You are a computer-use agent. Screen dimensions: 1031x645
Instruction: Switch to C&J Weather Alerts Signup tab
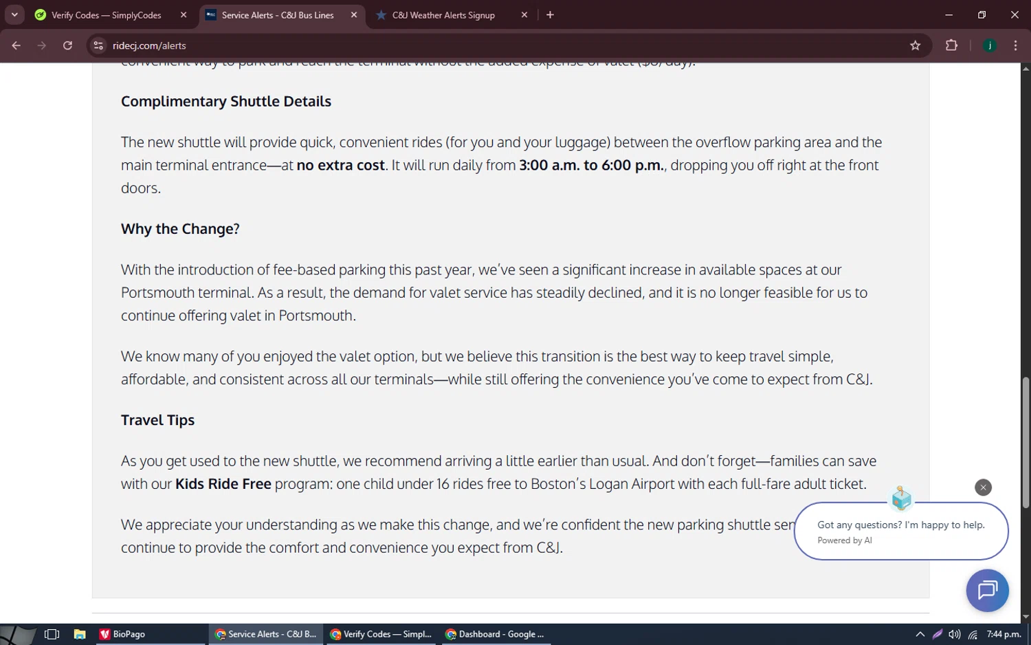click(443, 15)
